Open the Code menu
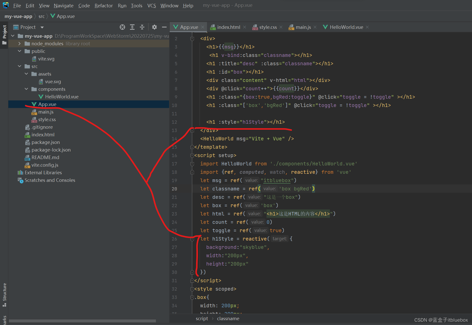The width and height of the screenshot is (472, 325). click(84, 6)
